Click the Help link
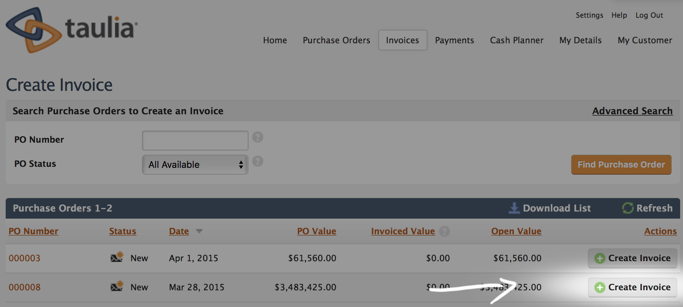Image resolution: width=683 pixels, height=307 pixels. click(x=619, y=15)
